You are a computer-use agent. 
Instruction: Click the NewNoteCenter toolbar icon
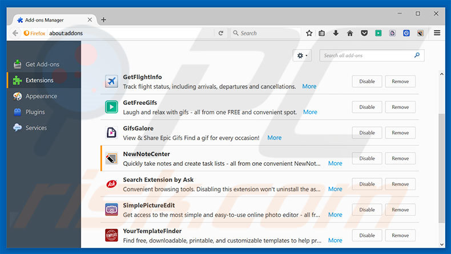(421, 33)
